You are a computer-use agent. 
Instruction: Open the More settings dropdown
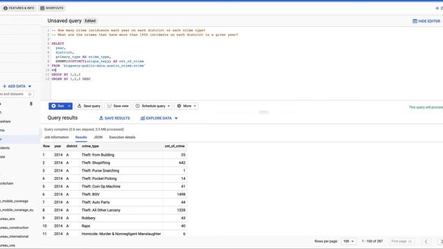[x=186, y=106]
